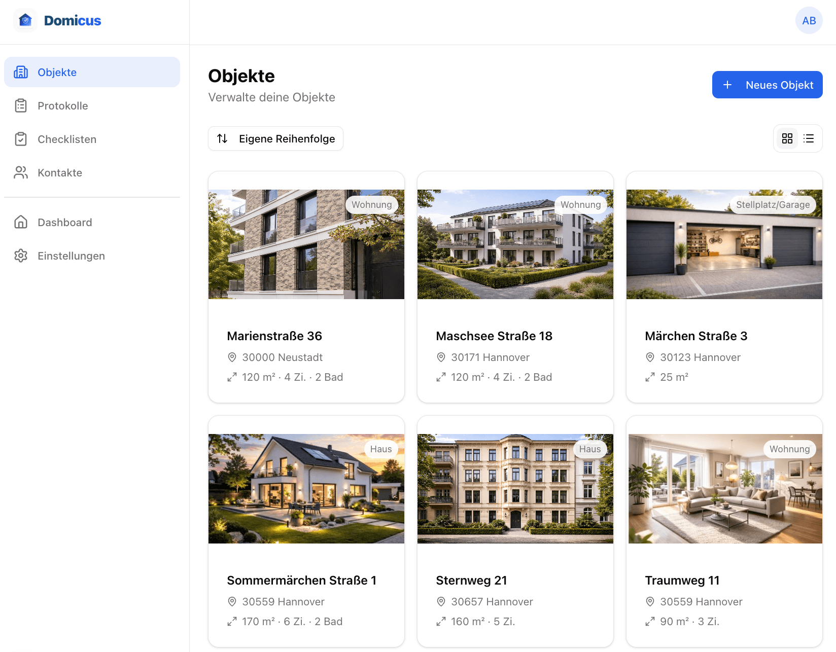Click the location pin on Marienstraße 36 card

click(x=232, y=357)
